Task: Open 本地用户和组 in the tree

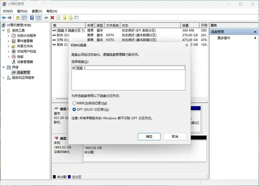Action: click(26, 51)
